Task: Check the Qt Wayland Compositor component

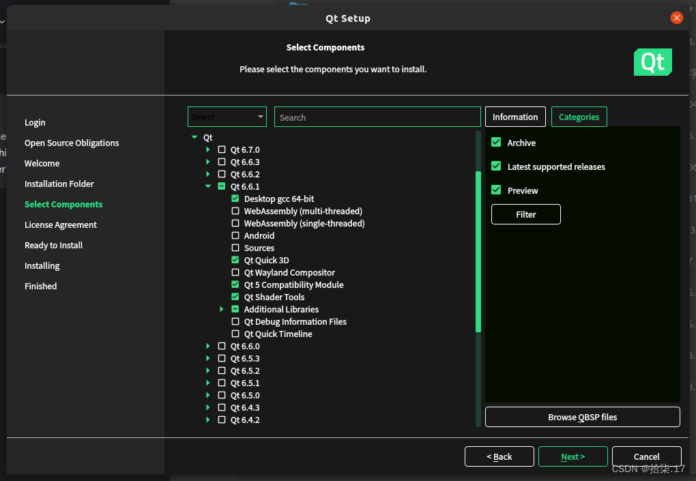Action: [x=235, y=272]
